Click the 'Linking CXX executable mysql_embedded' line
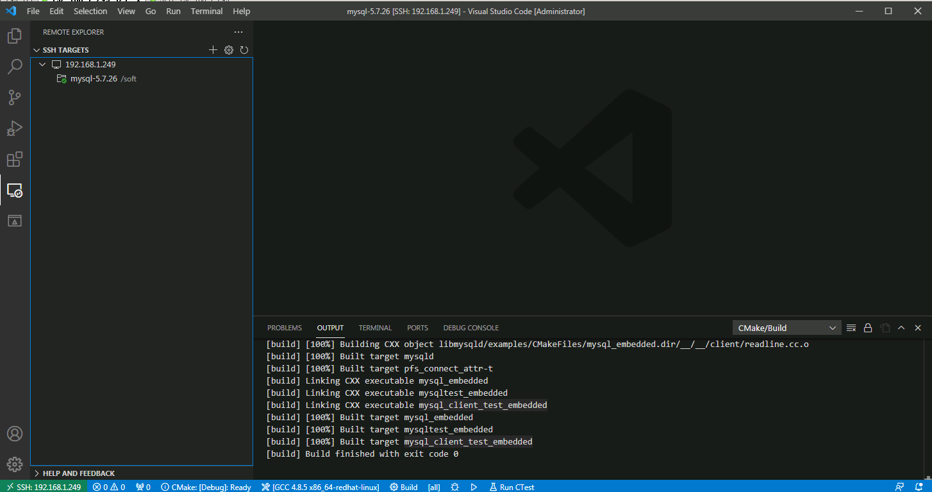Image resolution: width=932 pixels, height=492 pixels. click(377, 381)
